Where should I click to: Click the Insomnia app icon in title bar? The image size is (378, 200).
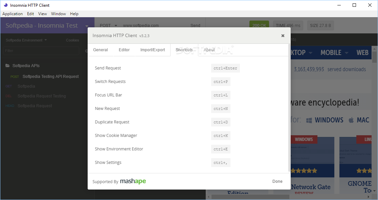(x=5, y=5)
